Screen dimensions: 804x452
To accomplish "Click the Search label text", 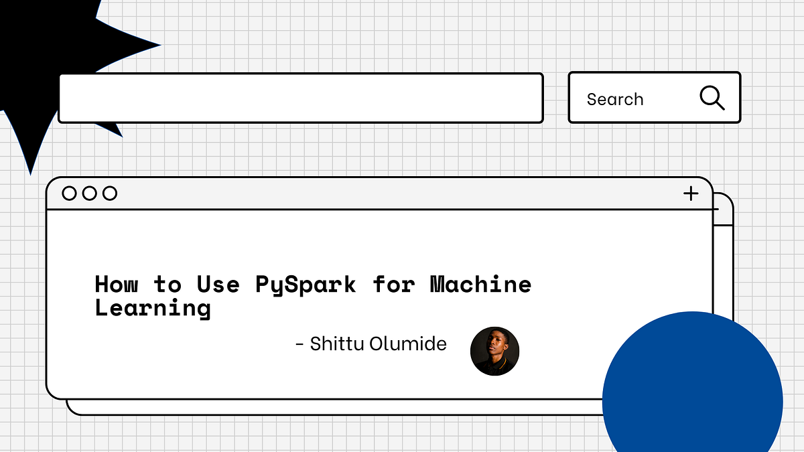I will tap(614, 98).
